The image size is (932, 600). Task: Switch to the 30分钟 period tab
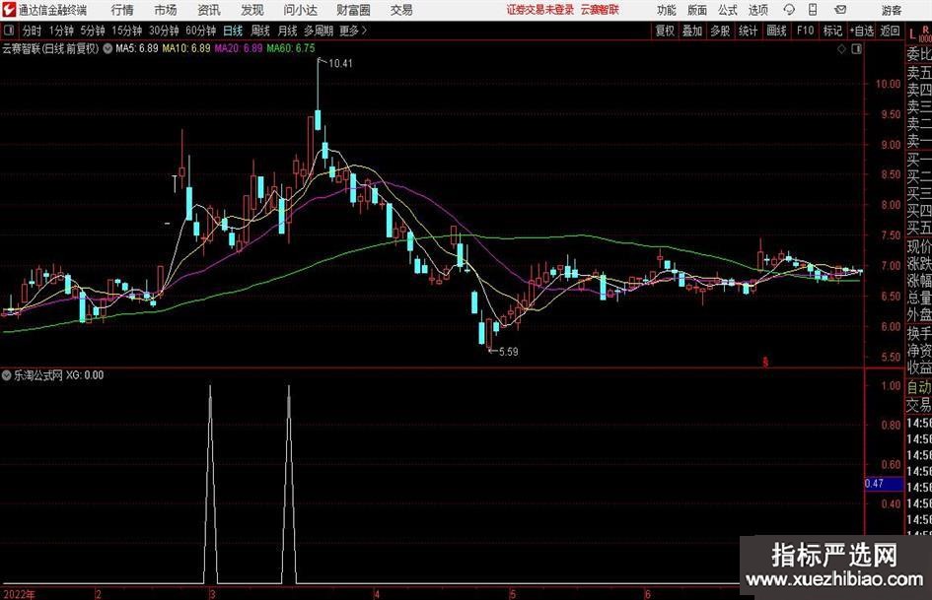point(164,31)
